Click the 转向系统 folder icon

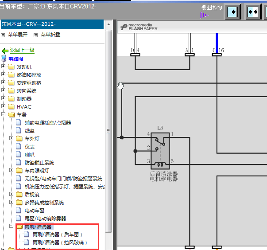coord(11,91)
